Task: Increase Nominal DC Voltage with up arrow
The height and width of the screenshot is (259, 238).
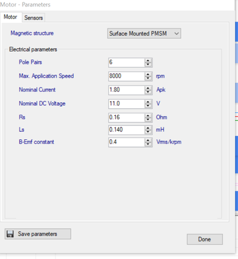Action: 148,102
